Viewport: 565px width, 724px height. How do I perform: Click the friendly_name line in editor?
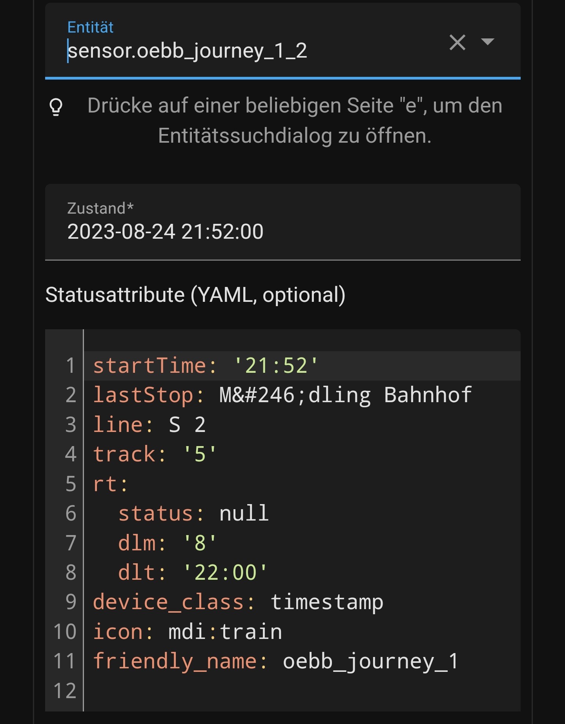pyautogui.click(x=275, y=661)
